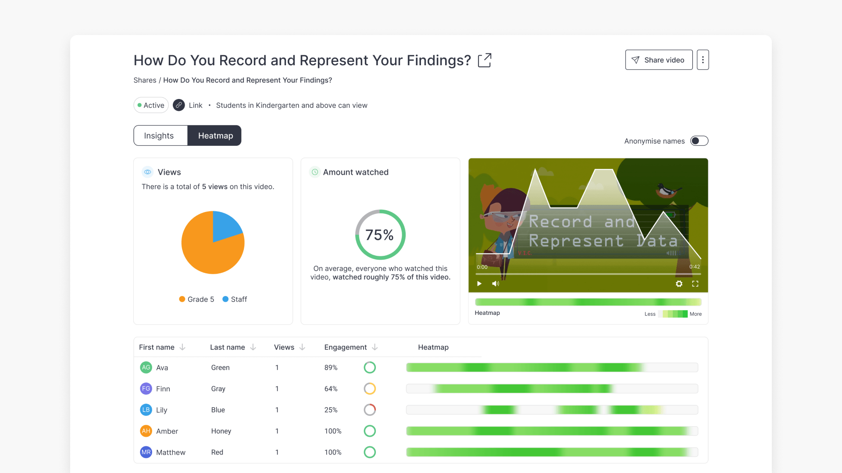Go to Shares breadcrumb link

click(x=145, y=80)
